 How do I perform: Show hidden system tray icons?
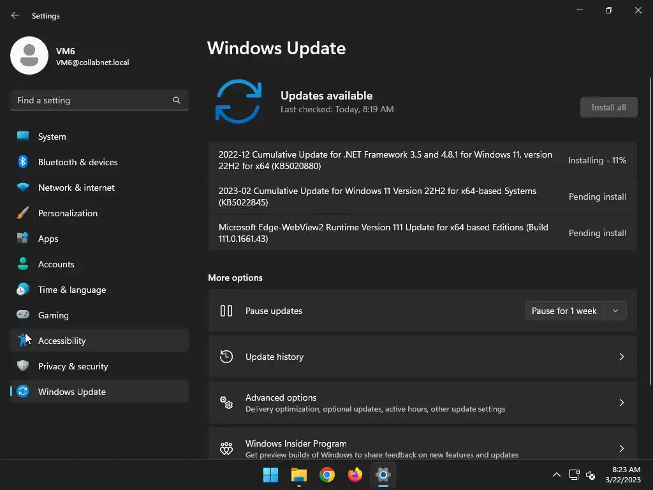[556, 475]
